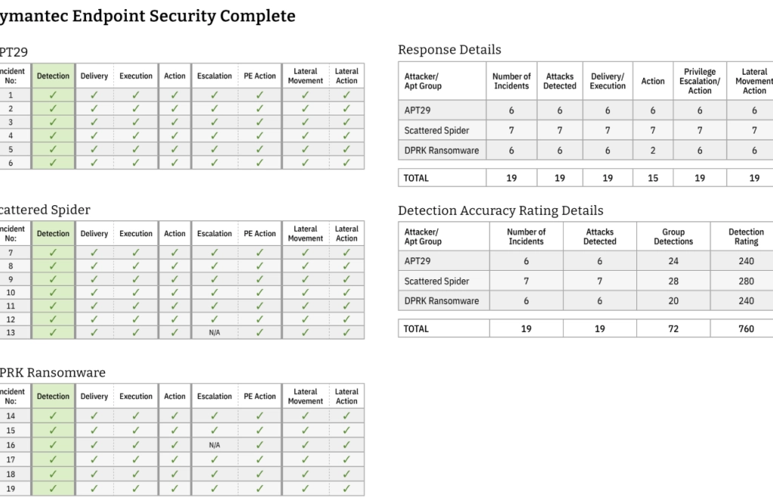Image resolution: width=773 pixels, height=504 pixels.
Task: Click the Delivery checkmark for incident 7
Action: [94, 253]
